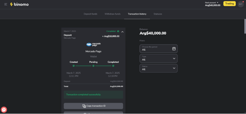Switch to the Statuses tab
The height and width of the screenshot is (114, 246).
point(158,14)
